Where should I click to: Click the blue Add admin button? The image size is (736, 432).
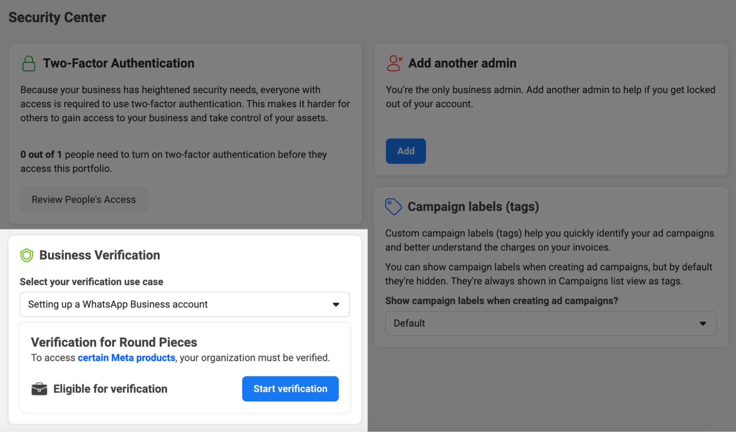click(x=406, y=151)
